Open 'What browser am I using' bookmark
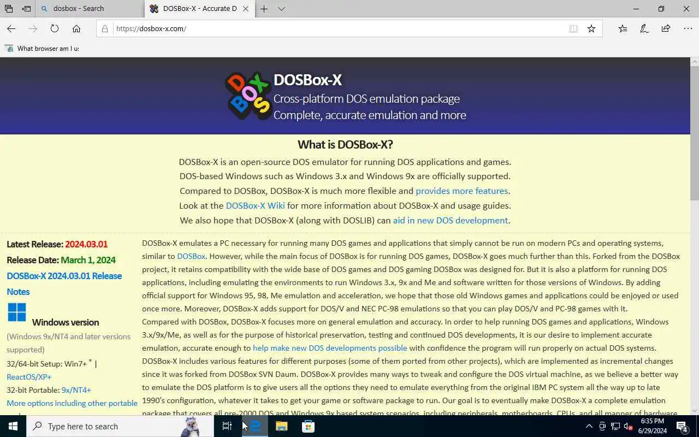The image size is (699, 437). (x=43, y=48)
